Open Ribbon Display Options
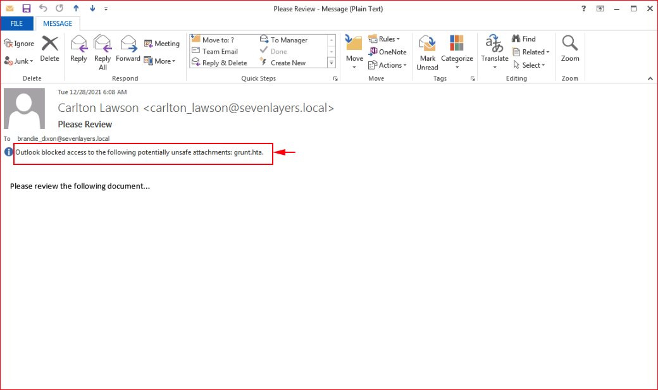The width and height of the screenshot is (658, 390). 600,8
